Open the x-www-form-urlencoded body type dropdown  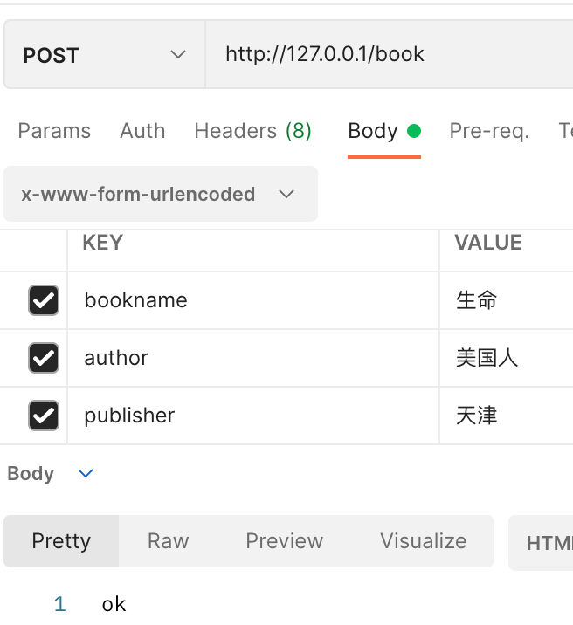pyautogui.click(x=161, y=194)
